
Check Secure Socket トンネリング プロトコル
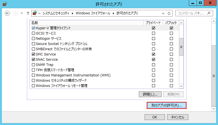33,44
